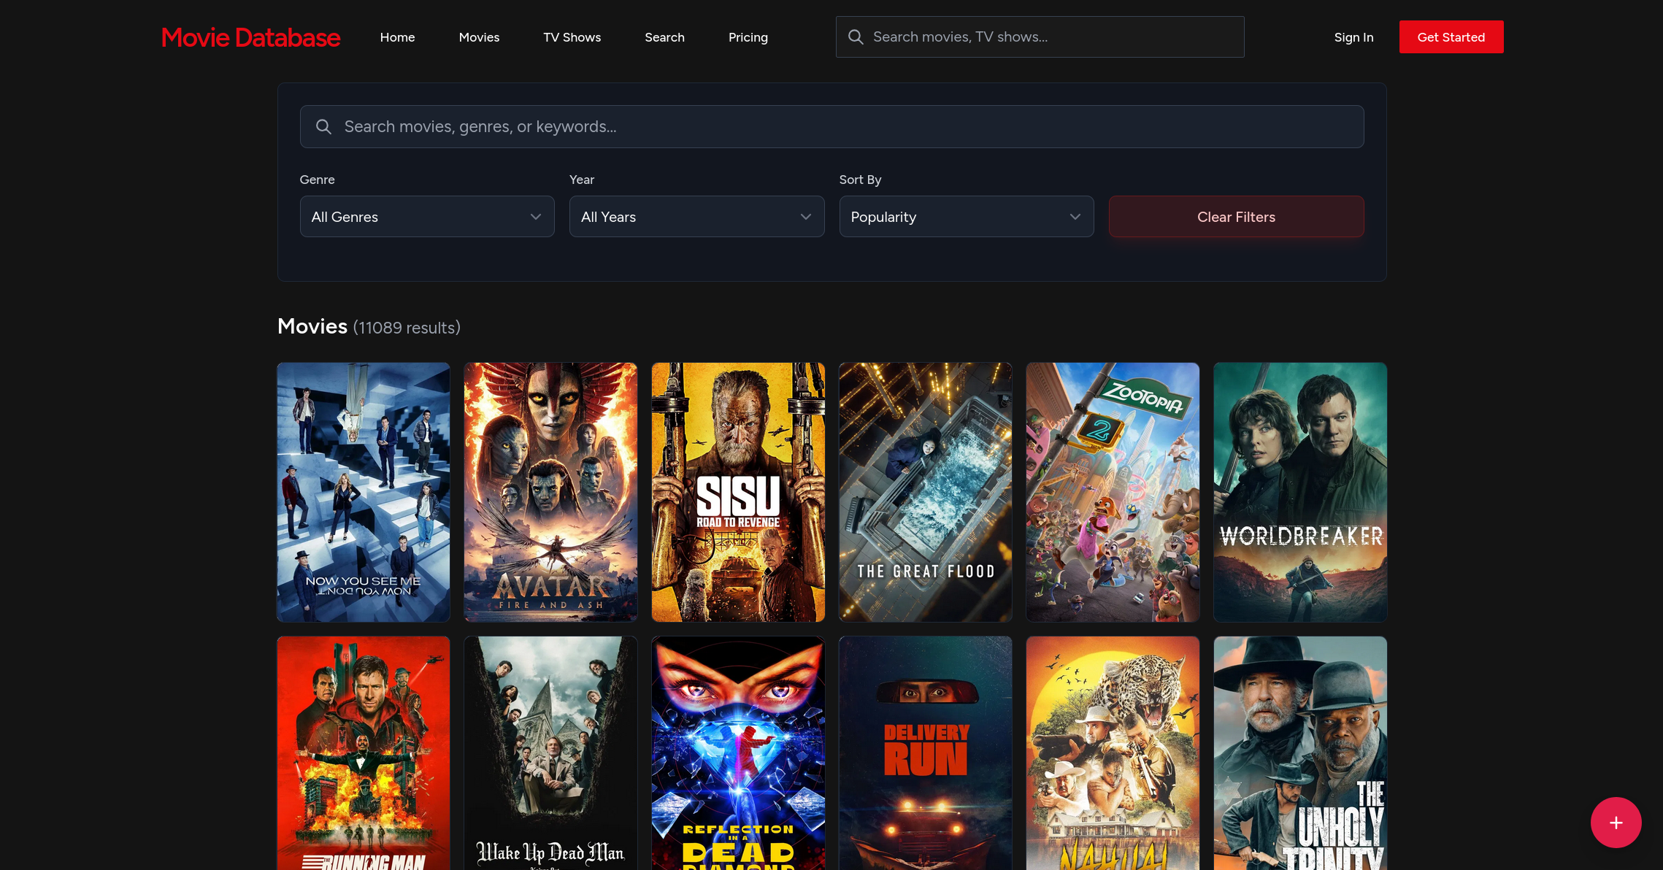Viewport: 1663px width, 870px height.
Task: Click the search icon inside the filter search bar
Action: pos(323,126)
